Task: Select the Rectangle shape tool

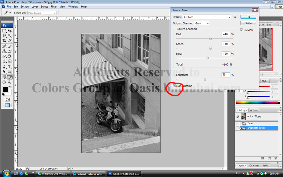Action: tap(10, 72)
